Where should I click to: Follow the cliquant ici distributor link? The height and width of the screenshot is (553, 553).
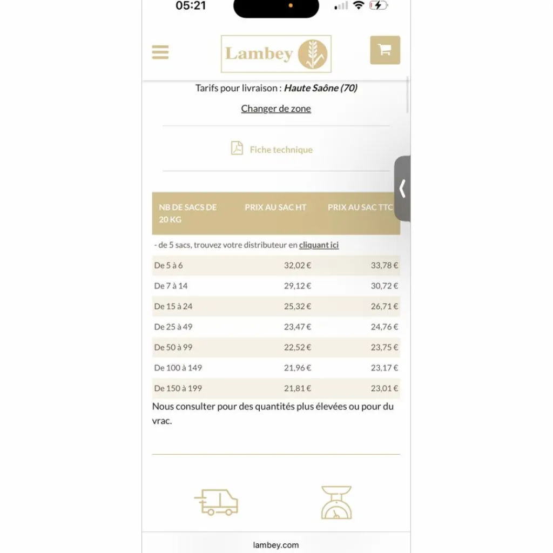[319, 245]
